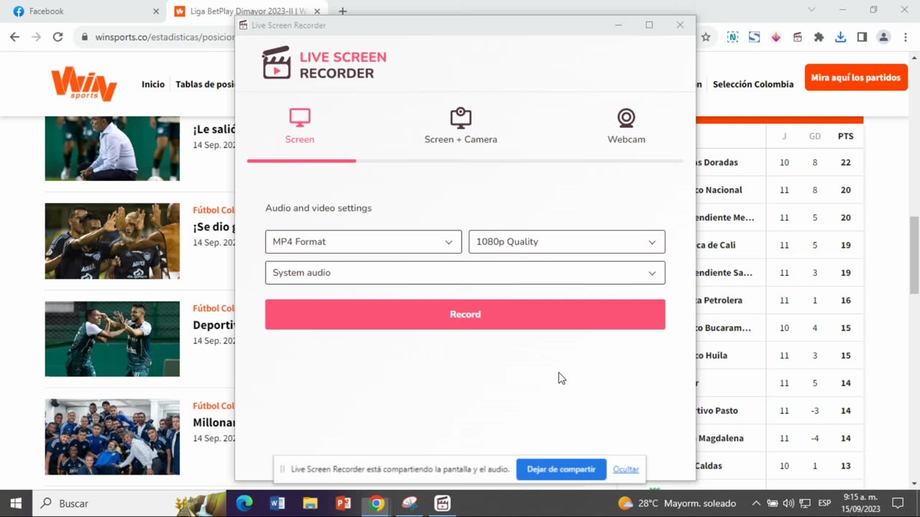
Task: Open Chrome from the taskbar
Action: (376, 503)
